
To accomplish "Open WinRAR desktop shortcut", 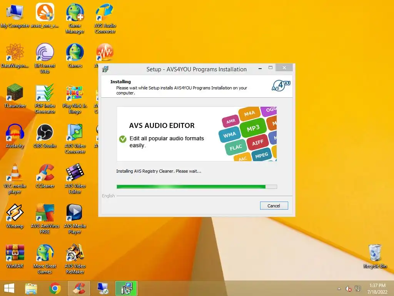I will pos(15,256).
